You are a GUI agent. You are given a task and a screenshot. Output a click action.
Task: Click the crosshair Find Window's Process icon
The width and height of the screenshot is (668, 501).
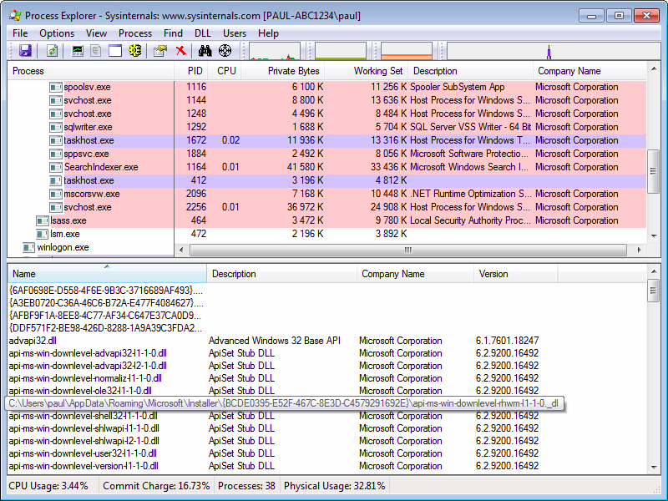tap(224, 52)
